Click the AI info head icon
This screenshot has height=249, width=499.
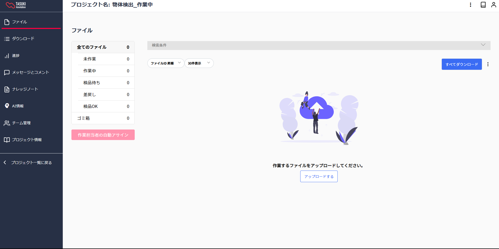[x=7, y=106]
